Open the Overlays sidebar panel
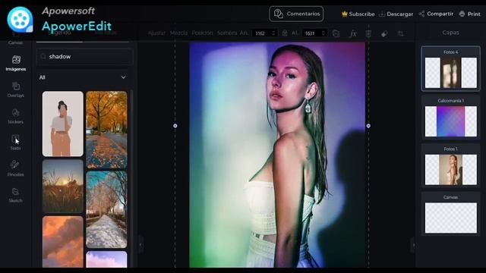Screen dimensions: 486x273 (x=15, y=89)
